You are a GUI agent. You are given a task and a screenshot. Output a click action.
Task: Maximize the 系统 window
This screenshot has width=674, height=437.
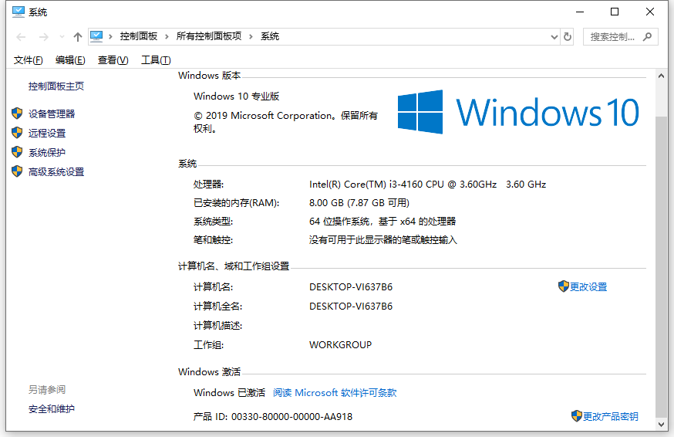615,12
